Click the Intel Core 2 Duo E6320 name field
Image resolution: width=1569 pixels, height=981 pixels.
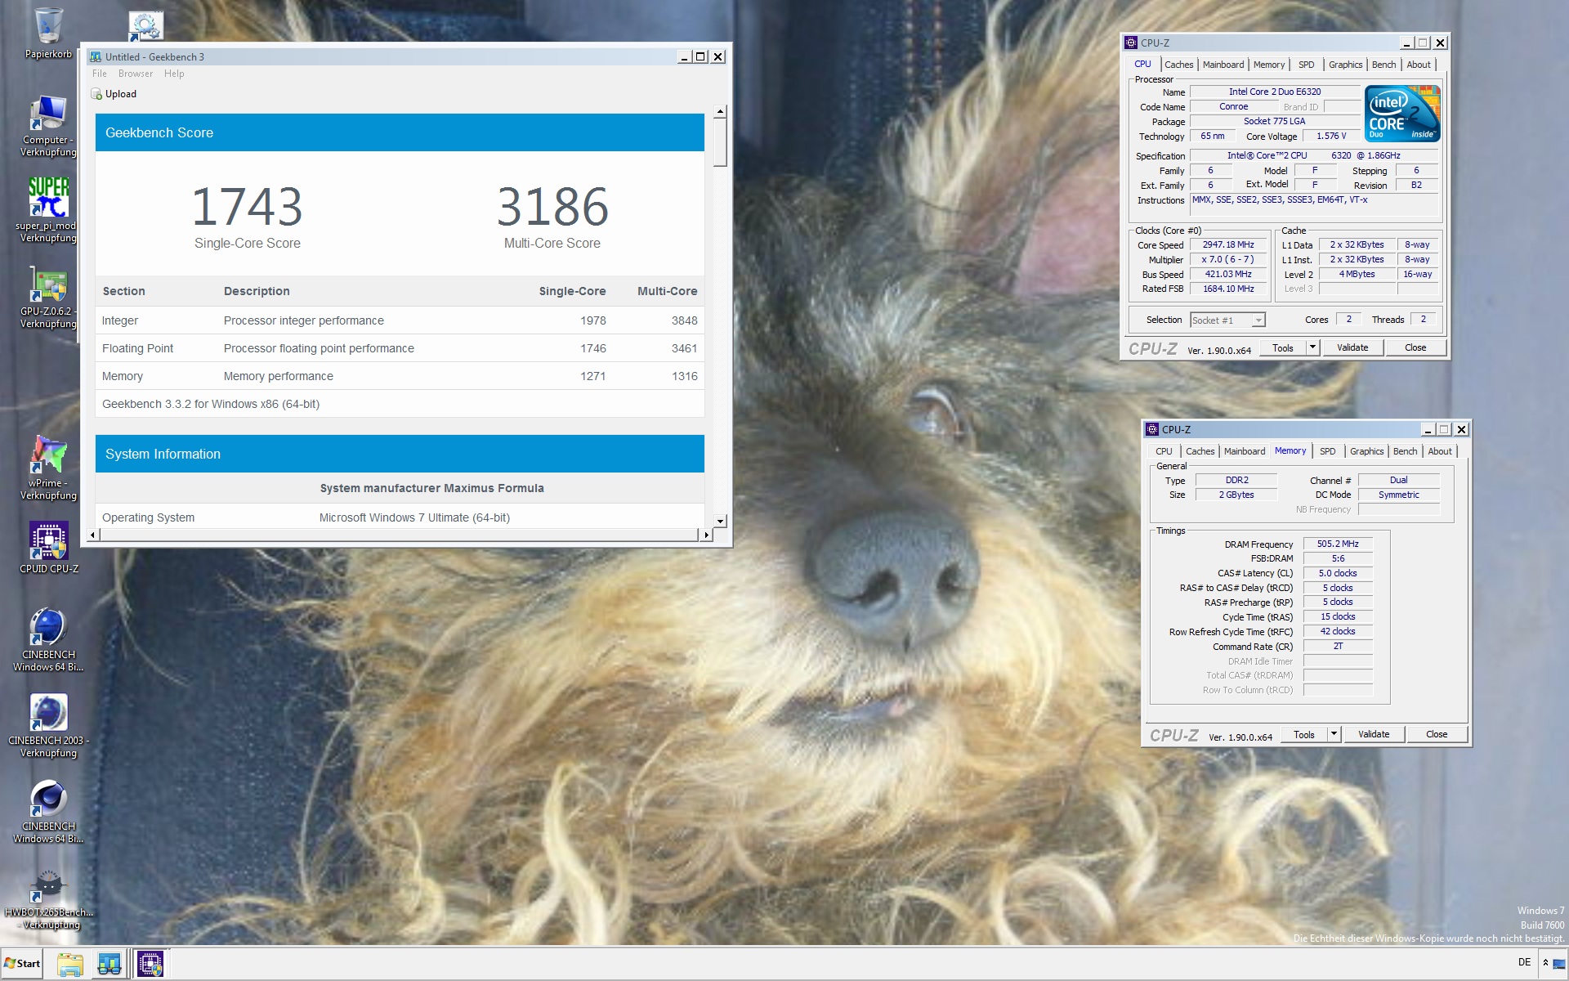[x=1274, y=92]
